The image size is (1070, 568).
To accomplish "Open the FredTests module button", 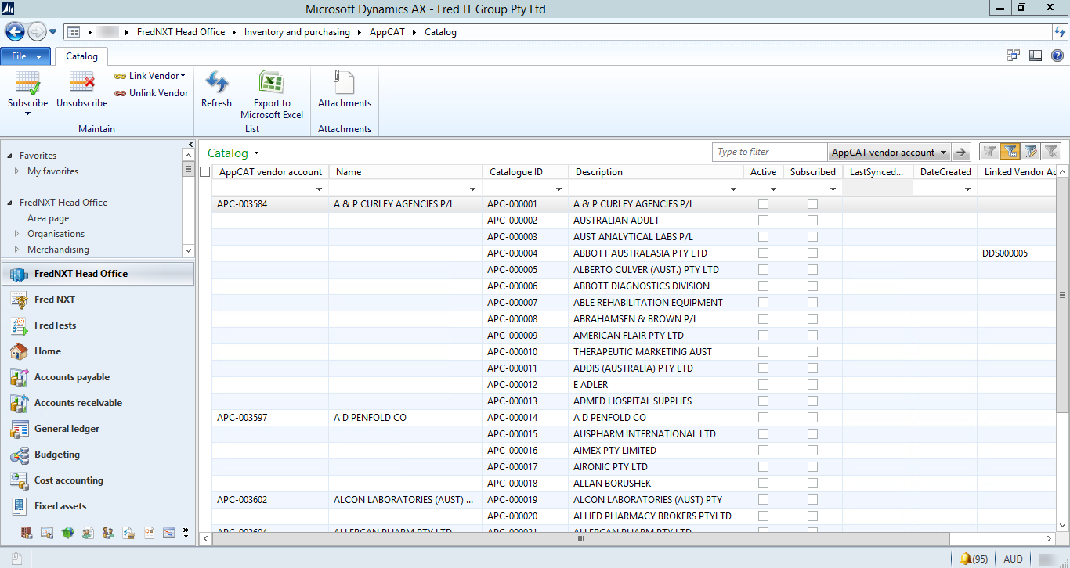I will 98,325.
